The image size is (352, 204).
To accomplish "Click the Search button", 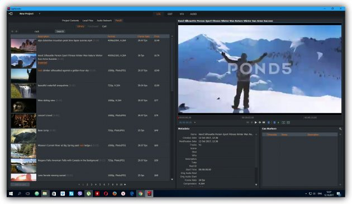I will pyautogui.click(x=60, y=31).
